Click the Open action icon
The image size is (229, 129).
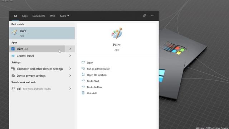click(x=83, y=62)
